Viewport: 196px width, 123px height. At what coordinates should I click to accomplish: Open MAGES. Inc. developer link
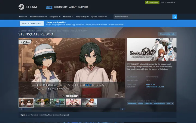pyautogui.click(x=151, y=84)
